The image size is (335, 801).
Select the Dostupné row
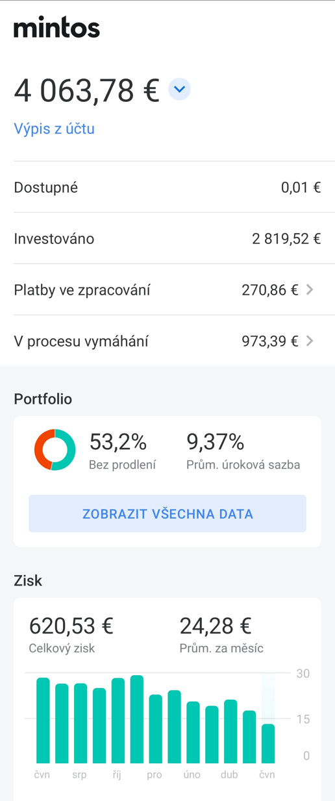point(167,188)
